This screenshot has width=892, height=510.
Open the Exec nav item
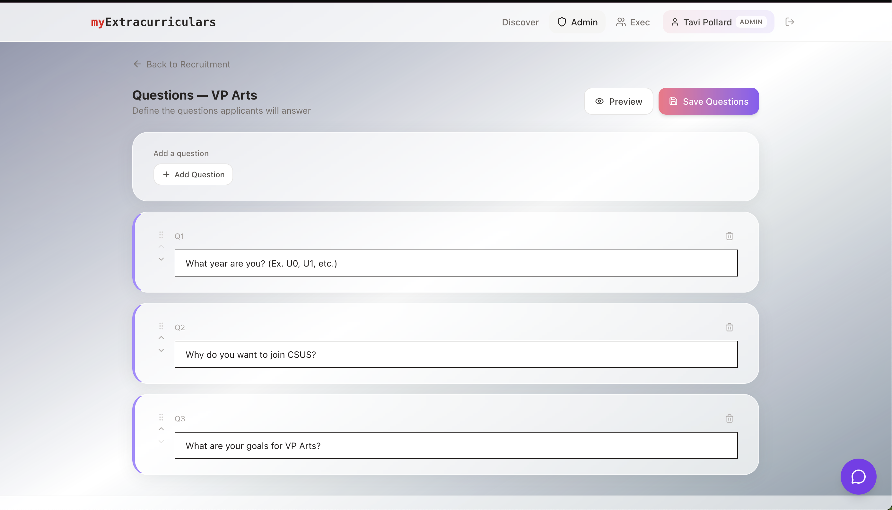click(x=633, y=22)
